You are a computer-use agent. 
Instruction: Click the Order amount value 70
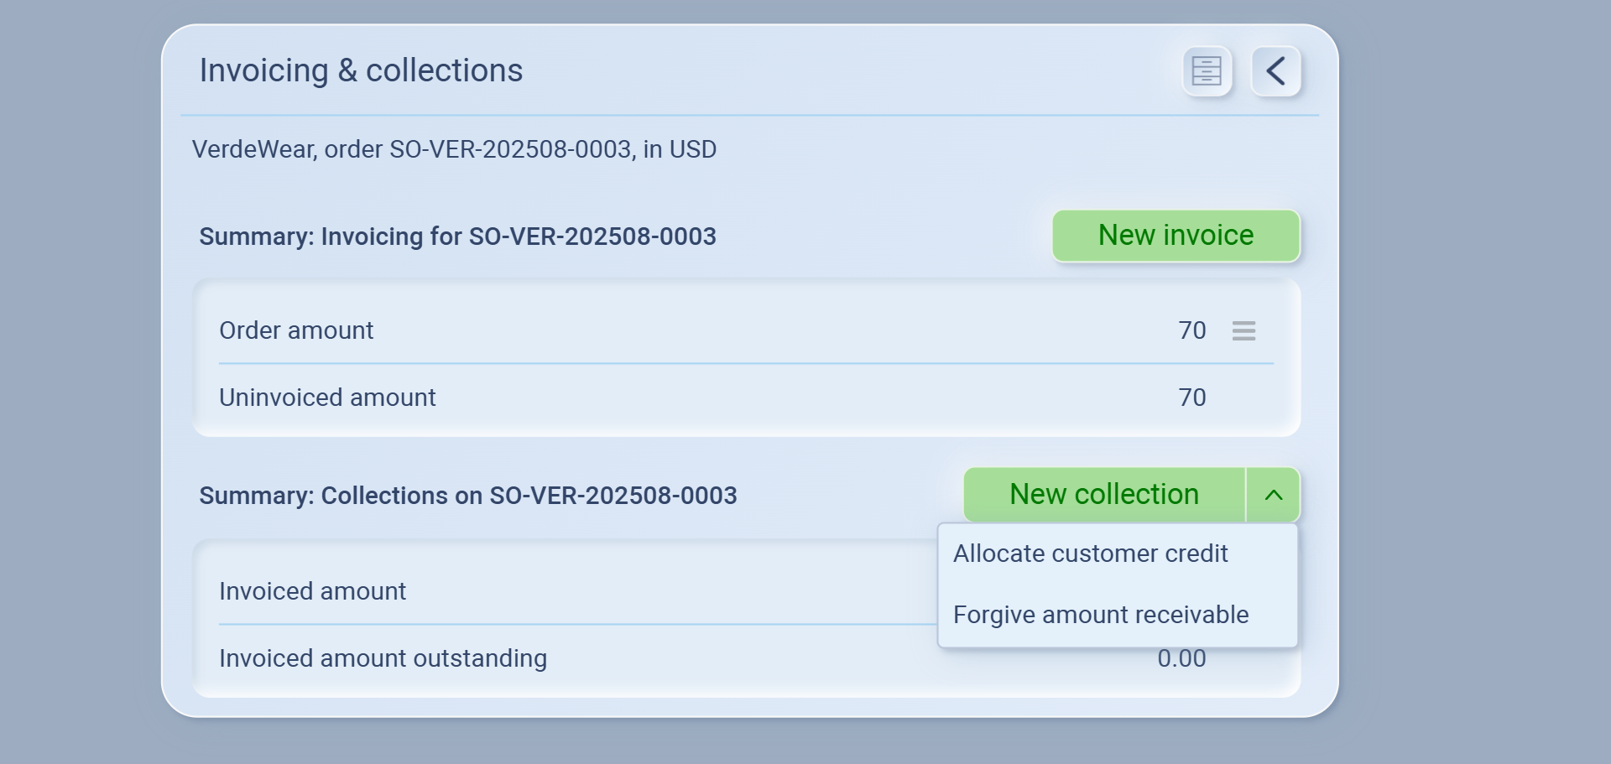pos(1191,330)
